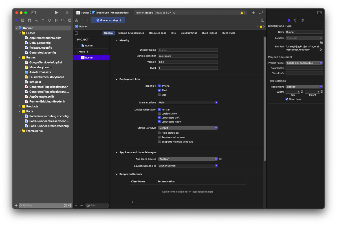
Task: Click the Bundle Identifier field
Action: point(188,56)
